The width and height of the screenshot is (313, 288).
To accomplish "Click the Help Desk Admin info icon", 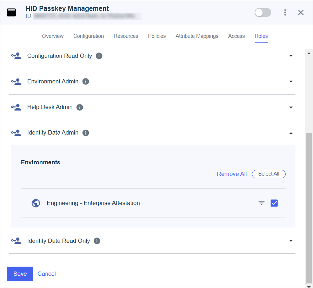I will pos(80,107).
